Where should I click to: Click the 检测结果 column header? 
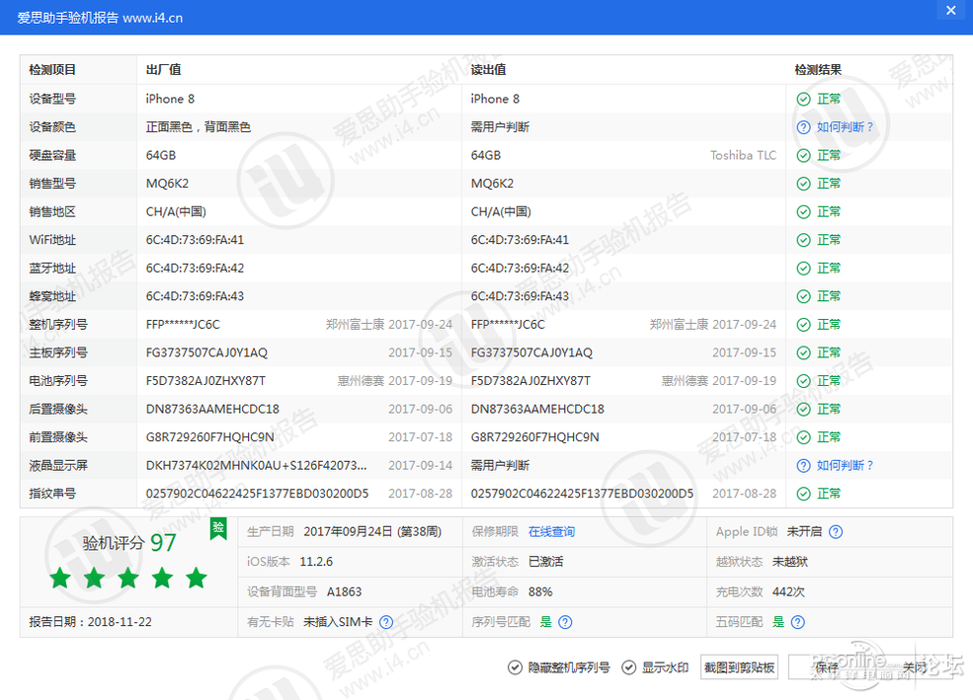pos(818,70)
